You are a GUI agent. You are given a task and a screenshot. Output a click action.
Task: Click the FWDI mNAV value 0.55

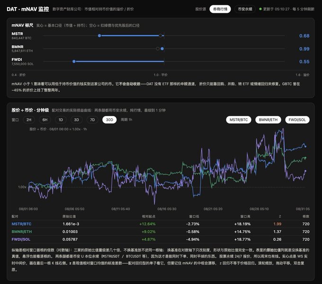point(304,62)
